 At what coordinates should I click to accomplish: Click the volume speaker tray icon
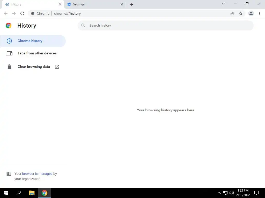[232, 193]
